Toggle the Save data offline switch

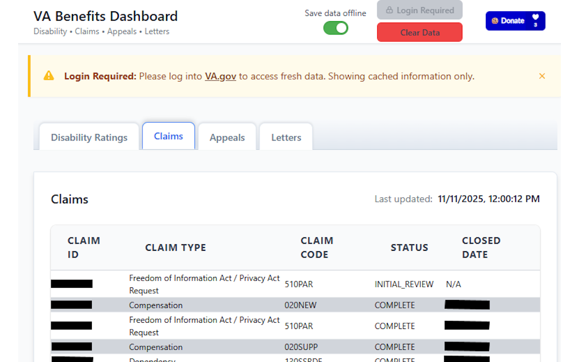point(336,28)
